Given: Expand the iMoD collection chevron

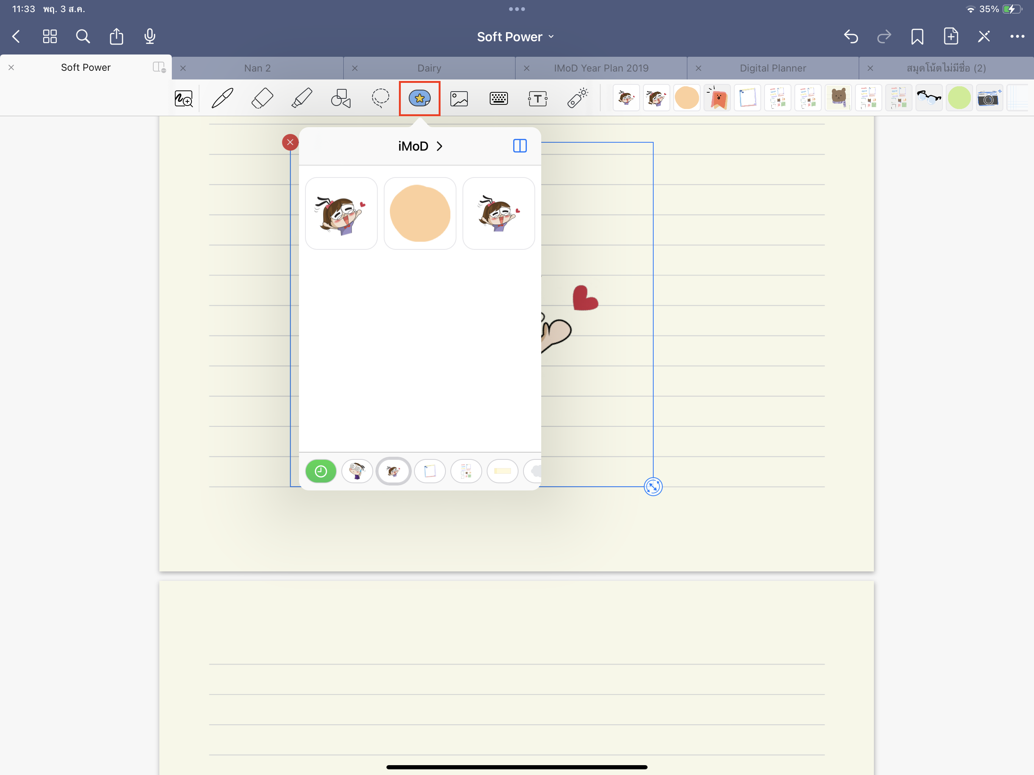Looking at the screenshot, I should coord(439,146).
